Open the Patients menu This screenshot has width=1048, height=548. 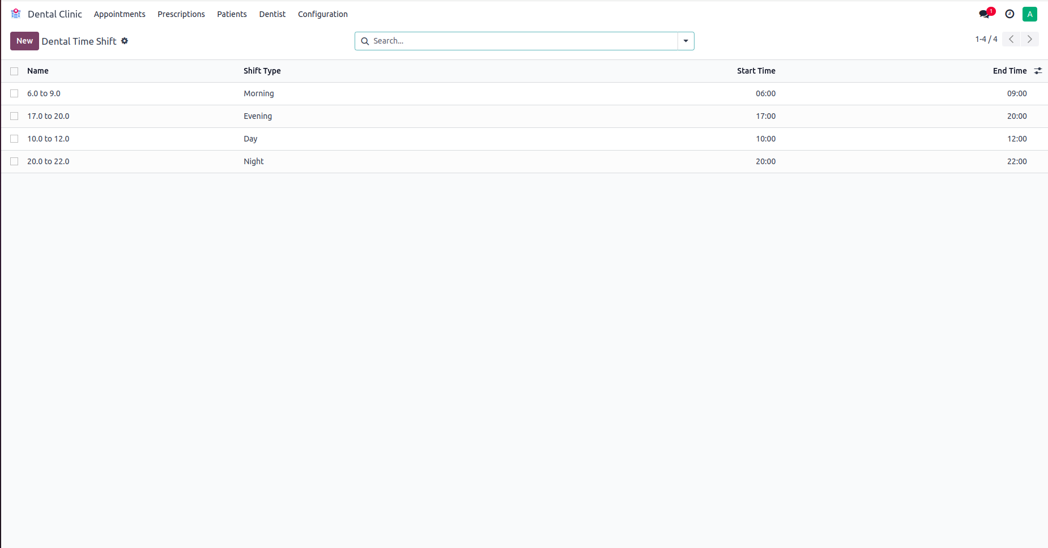pos(232,14)
